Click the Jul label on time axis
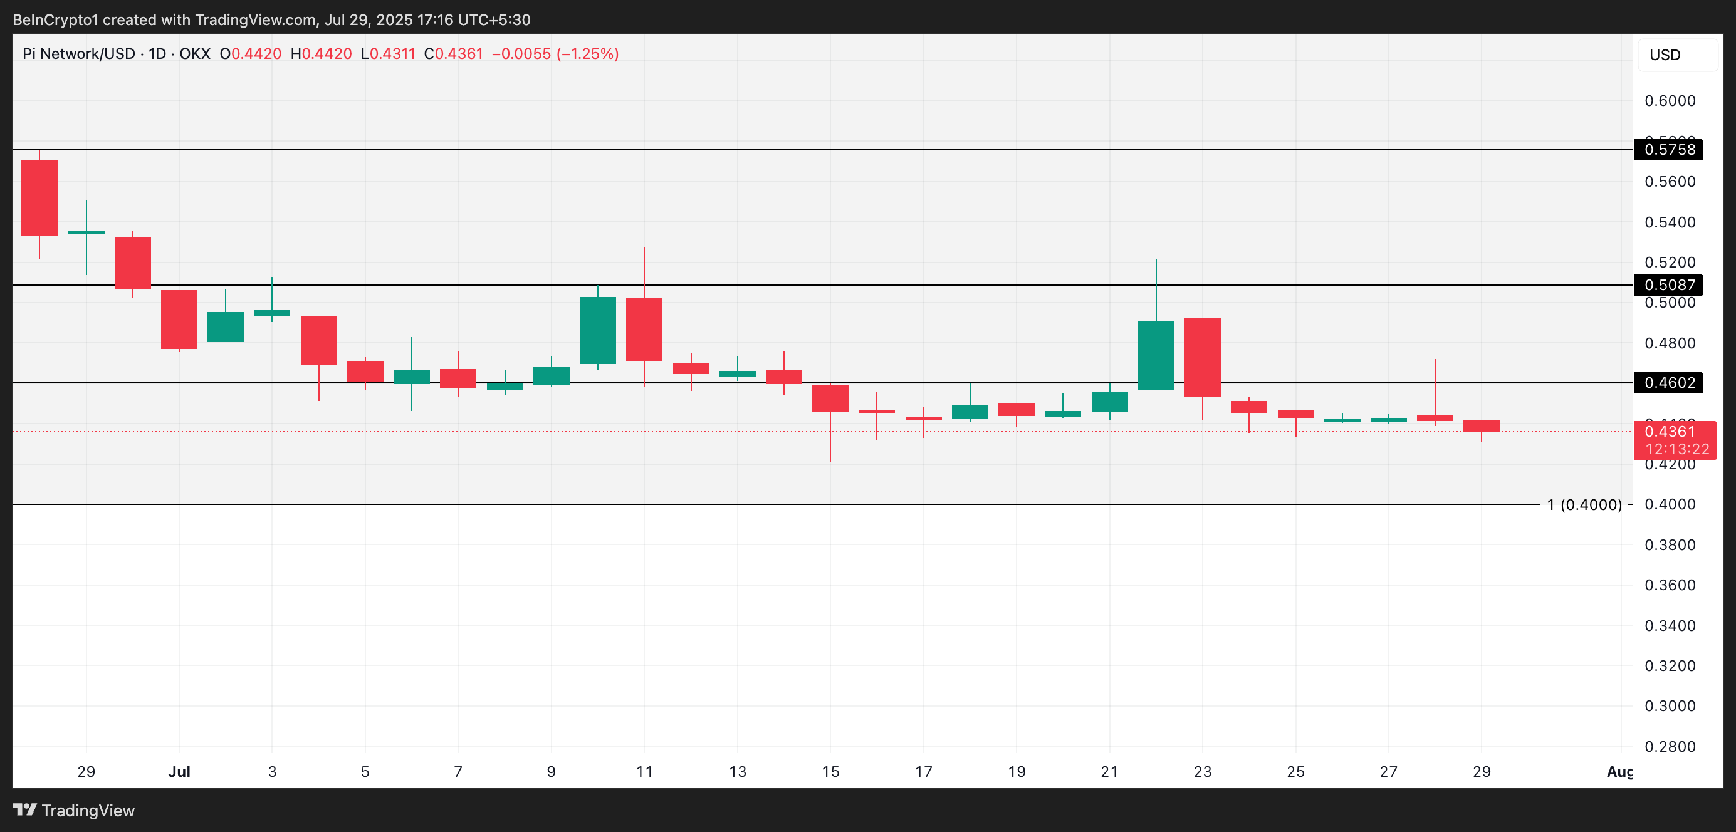Screen dimensions: 1736x832 [179, 771]
